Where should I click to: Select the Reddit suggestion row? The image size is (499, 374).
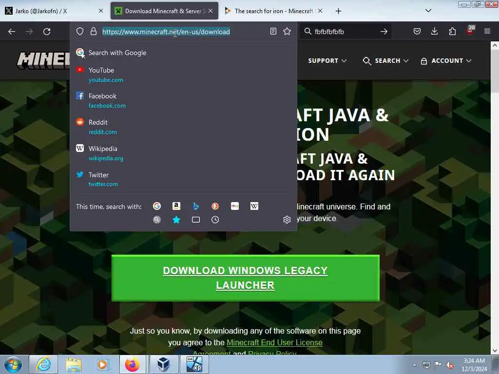pyautogui.click(x=183, y=127)
